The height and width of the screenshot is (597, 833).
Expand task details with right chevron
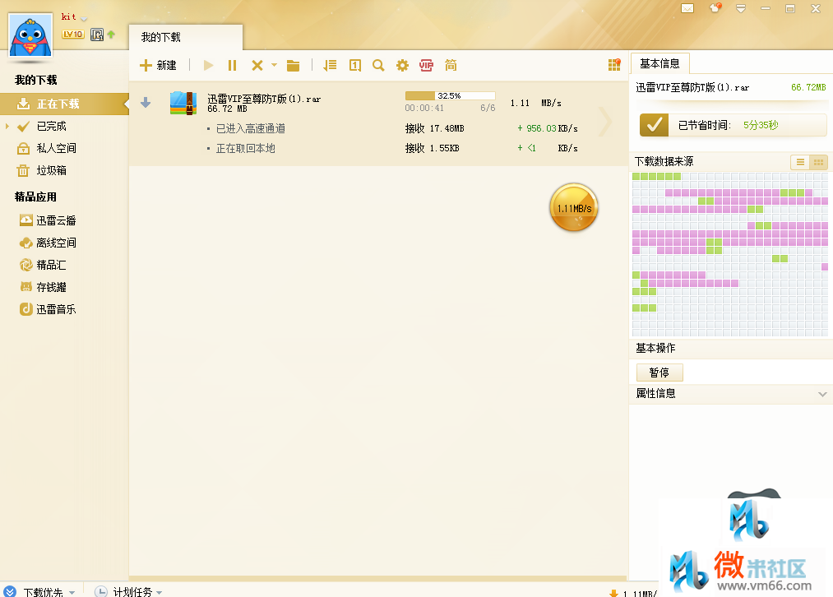pos(605,123)
